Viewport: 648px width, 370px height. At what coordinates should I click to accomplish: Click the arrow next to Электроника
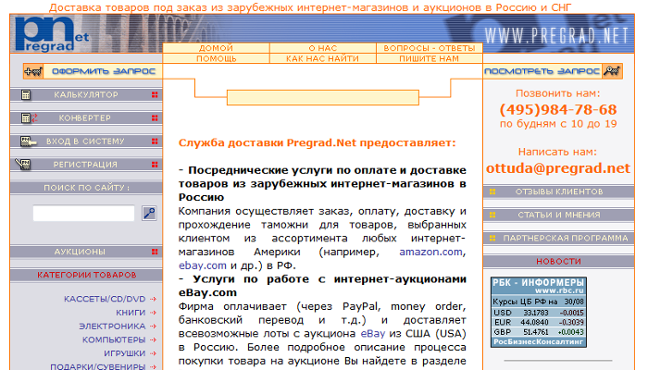click(154, 327)
